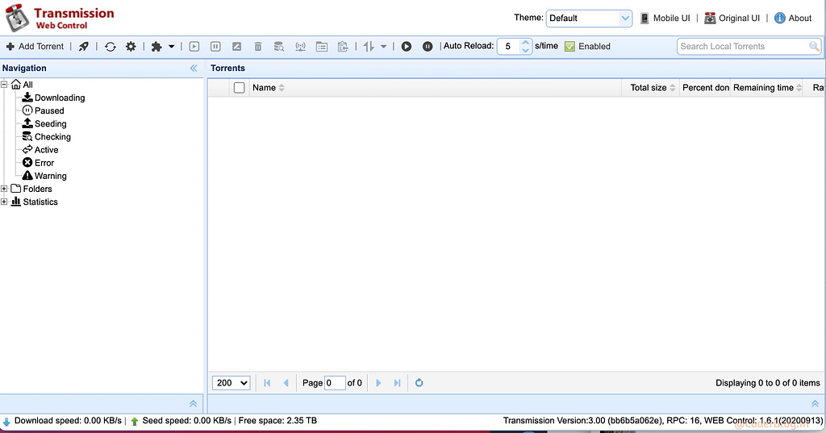Open the 200 page size dropdown
The height and width of the screenshot is (433, 826).
pos(232,383)
